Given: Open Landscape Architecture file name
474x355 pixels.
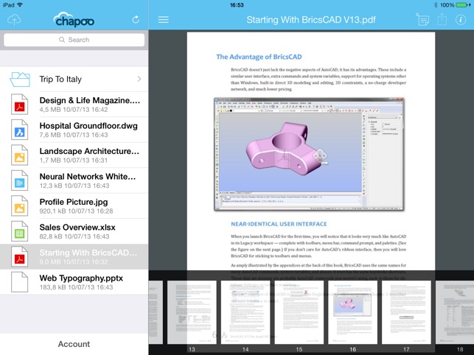Looking at the screenshot, I should click(x=89, y=151).
